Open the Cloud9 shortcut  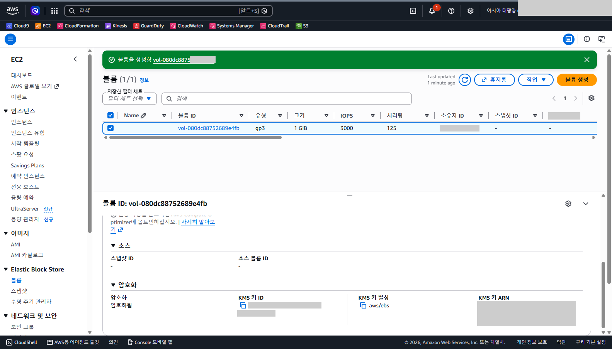coord(18,26)
